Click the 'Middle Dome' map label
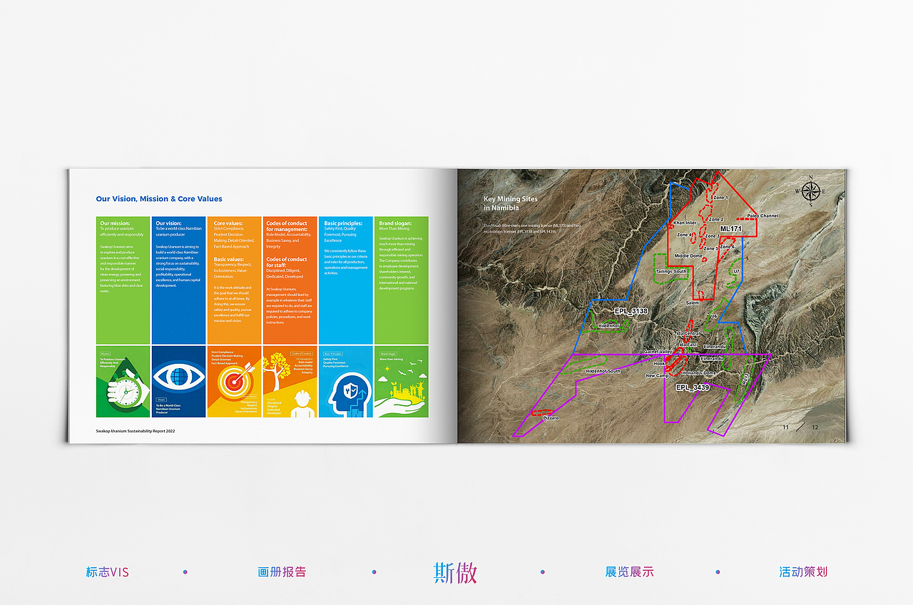 click(688, 255)
